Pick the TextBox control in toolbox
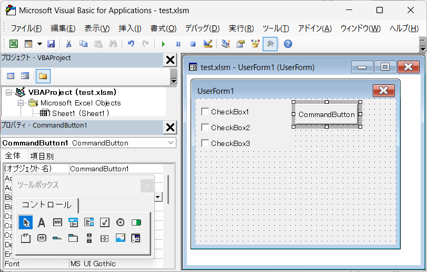 point(57,222)
